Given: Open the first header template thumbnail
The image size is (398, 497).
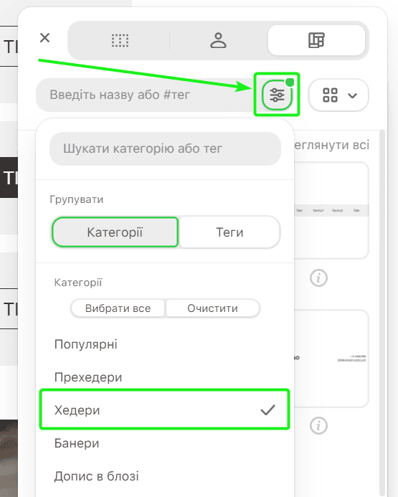Looking at the screenshot, I should 331,210.
